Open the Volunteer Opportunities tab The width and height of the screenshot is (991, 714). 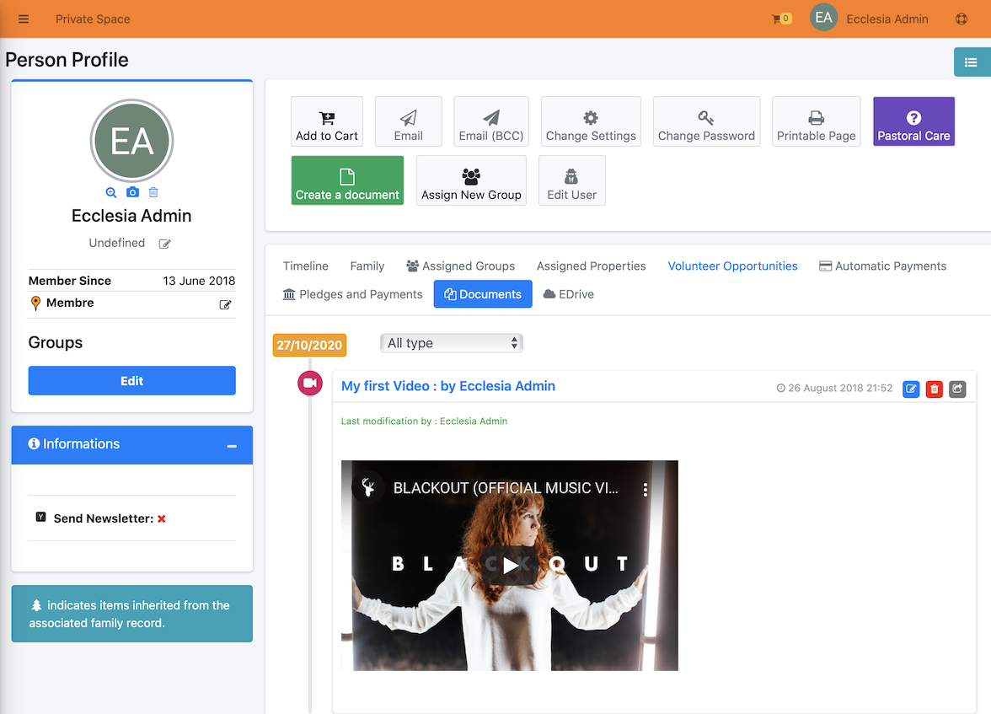[732, 266]
